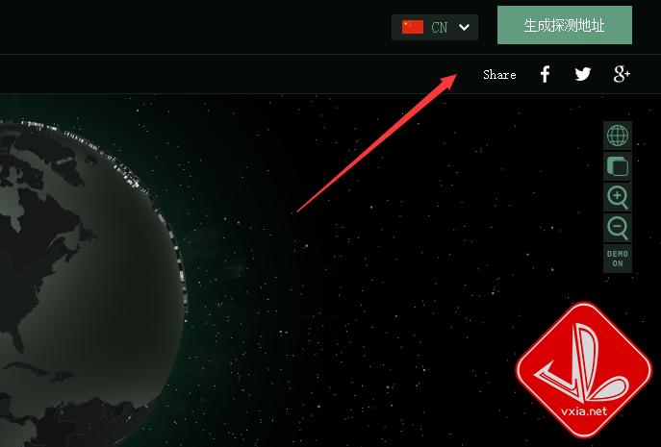Click the Share label
This screenshot has height=447, width=661.
pos(499,75)
